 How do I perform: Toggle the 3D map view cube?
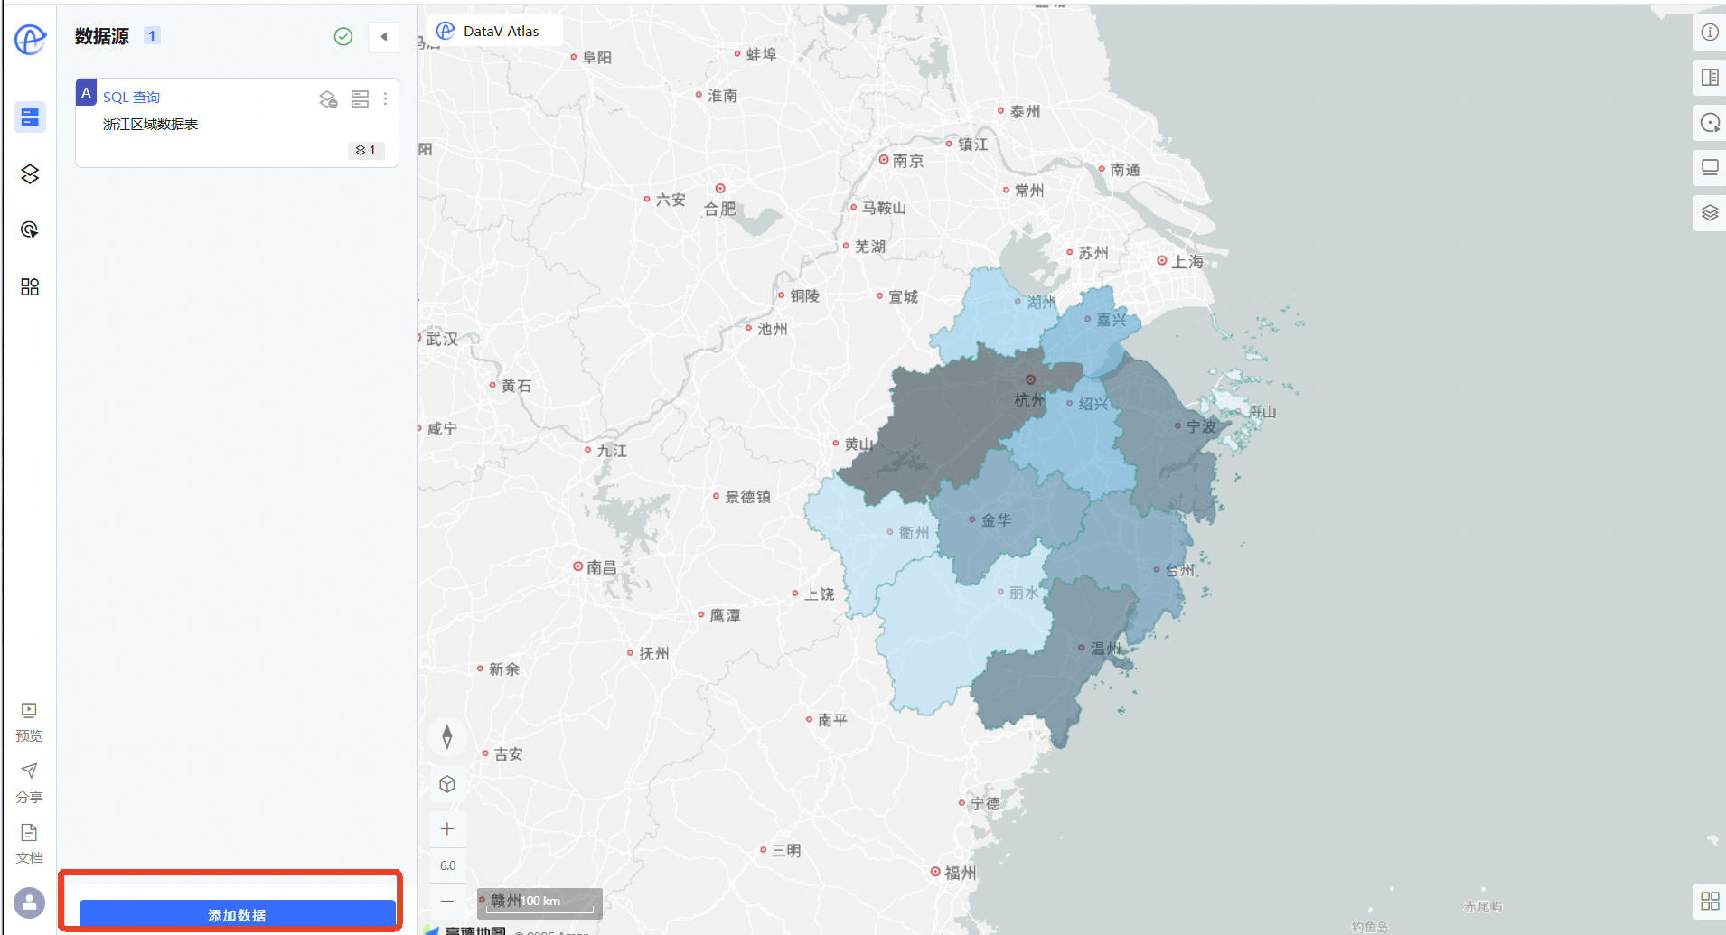coord(447,784)
